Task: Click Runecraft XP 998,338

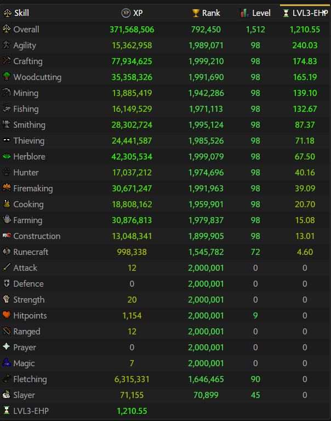Action: point(132,252)
